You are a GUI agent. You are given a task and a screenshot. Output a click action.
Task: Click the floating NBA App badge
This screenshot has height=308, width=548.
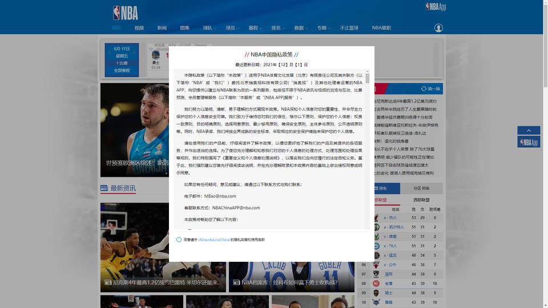pyautogui.click(x=529, y=142)
